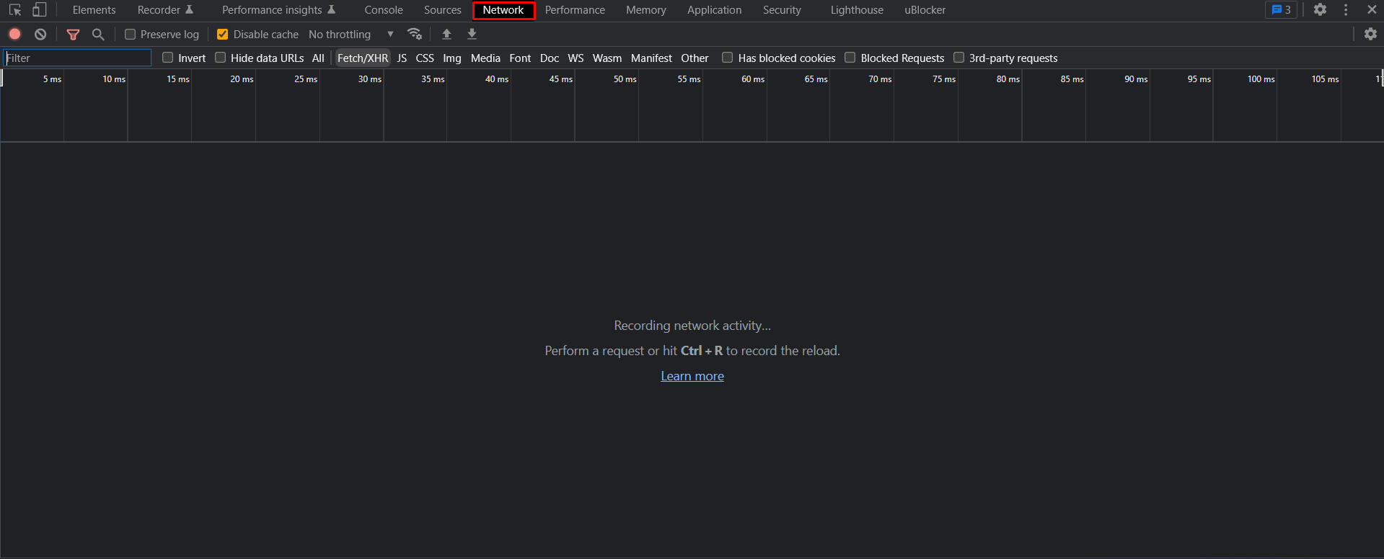
Task: Filter requests by JS type
Action: pos(402,58)
